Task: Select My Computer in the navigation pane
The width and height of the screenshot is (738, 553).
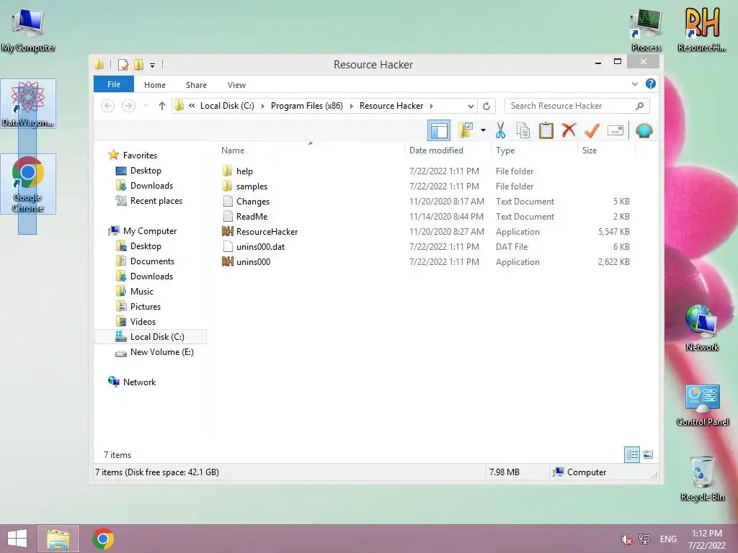Action: (150, 231)
